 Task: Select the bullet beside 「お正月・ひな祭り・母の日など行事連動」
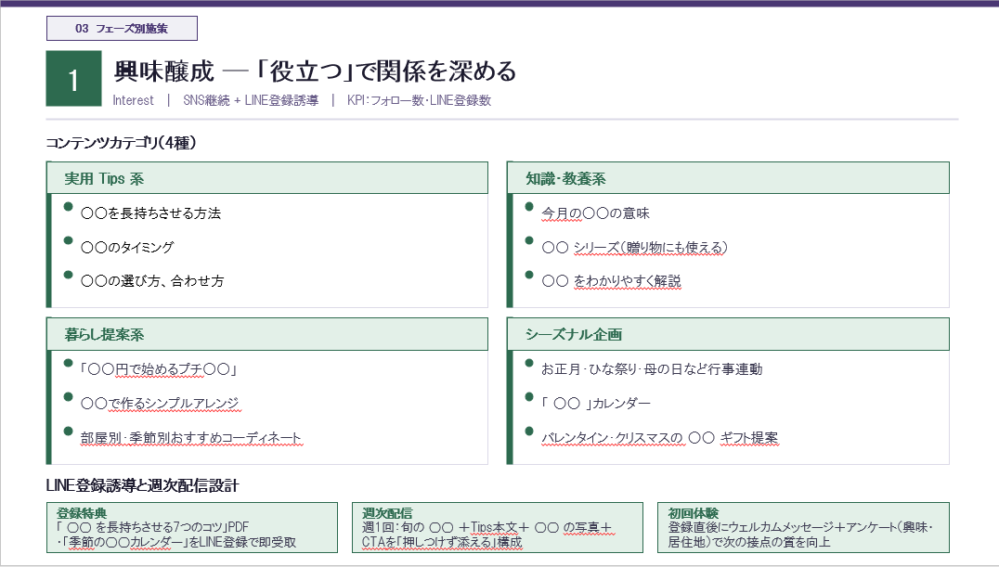(526, 363)
